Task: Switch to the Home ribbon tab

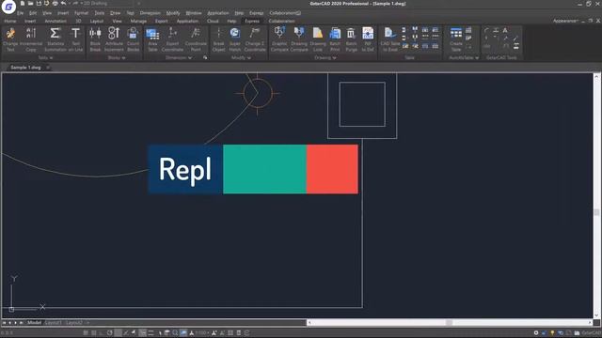Action: (x=10, y=21)
